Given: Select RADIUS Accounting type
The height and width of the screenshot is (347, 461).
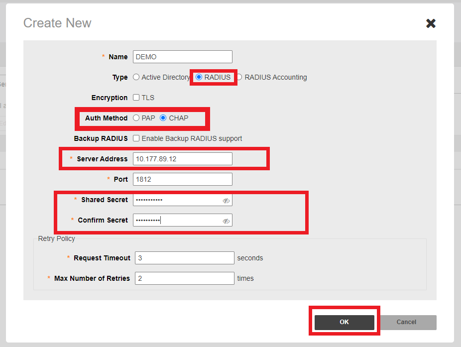Looking at the screenshot, I should coord(239,77).
